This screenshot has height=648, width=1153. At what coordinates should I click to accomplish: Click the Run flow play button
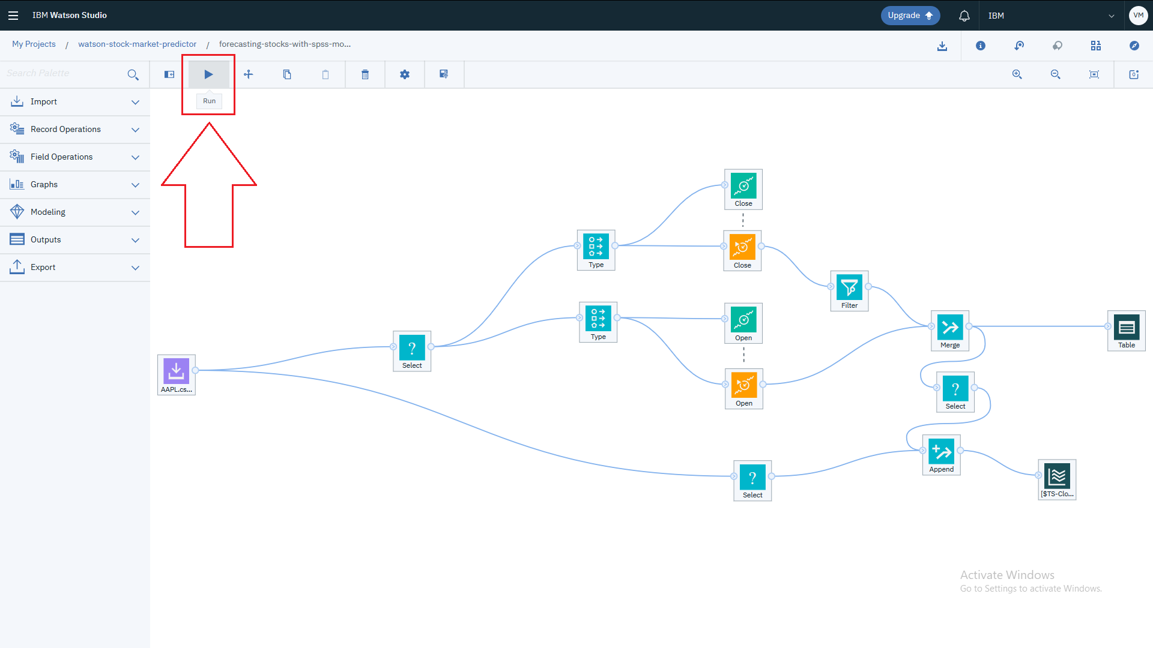click(208, 74)
